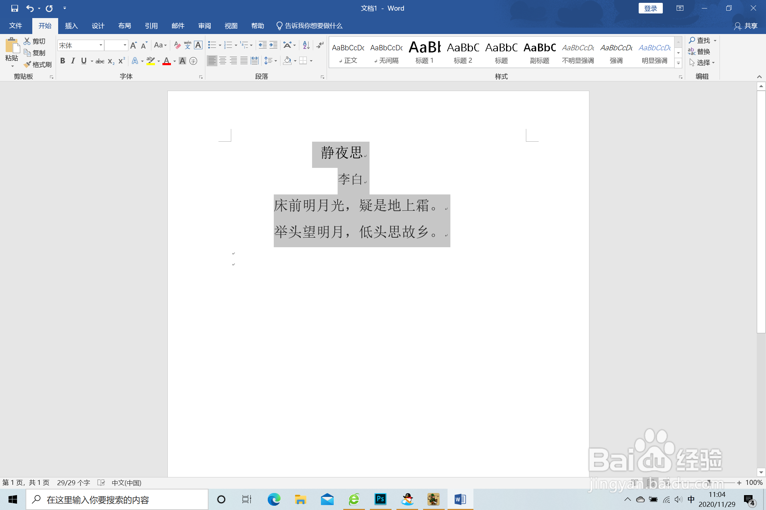
Task: Paste from the clipboard using the Paste icon
Action: pyautogui.click(x=12, y=46)
